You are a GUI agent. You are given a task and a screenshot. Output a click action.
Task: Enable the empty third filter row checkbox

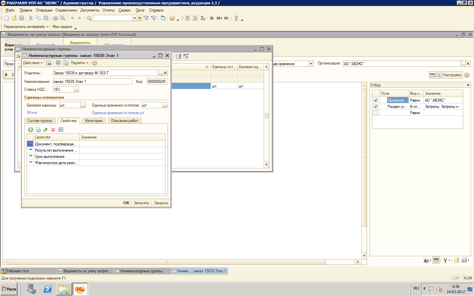(376, 113)
